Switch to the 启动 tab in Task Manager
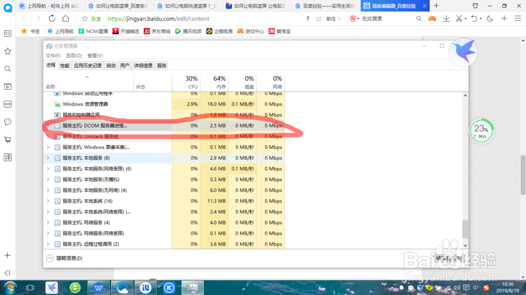 pyautogui.click(x=110, y=66)
